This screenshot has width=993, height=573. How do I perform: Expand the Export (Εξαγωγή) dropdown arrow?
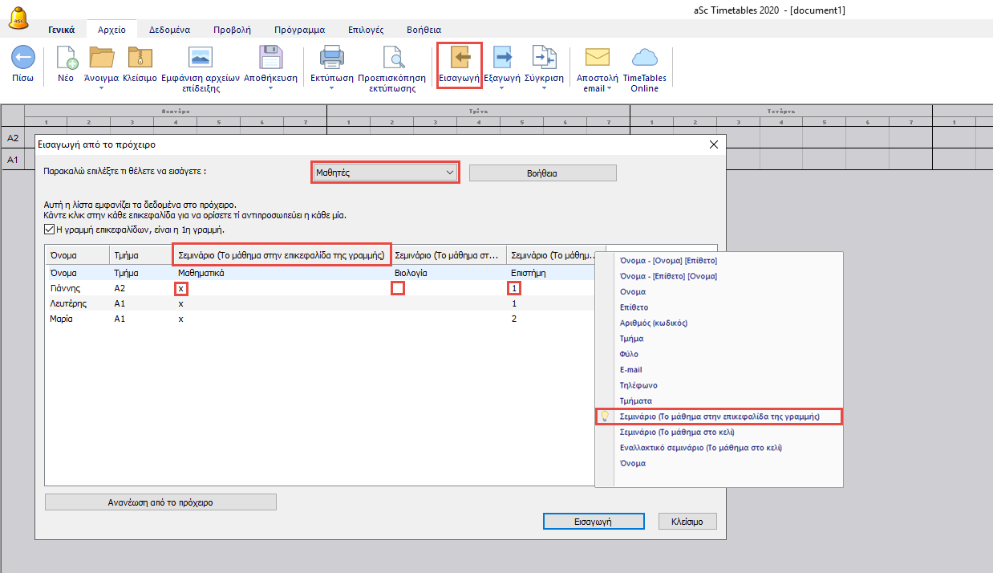pyautogui.click(x=502, y=88)
